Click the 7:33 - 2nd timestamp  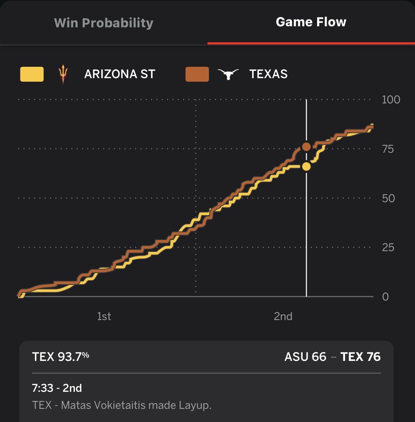tap(57, 388)
